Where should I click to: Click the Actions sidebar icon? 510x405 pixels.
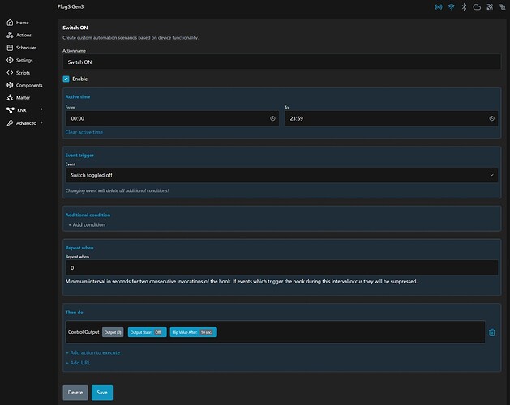10,35
